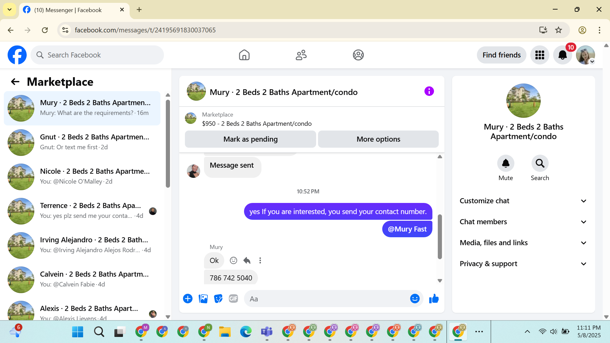Expand Chat members section

(x=524, y=222)
